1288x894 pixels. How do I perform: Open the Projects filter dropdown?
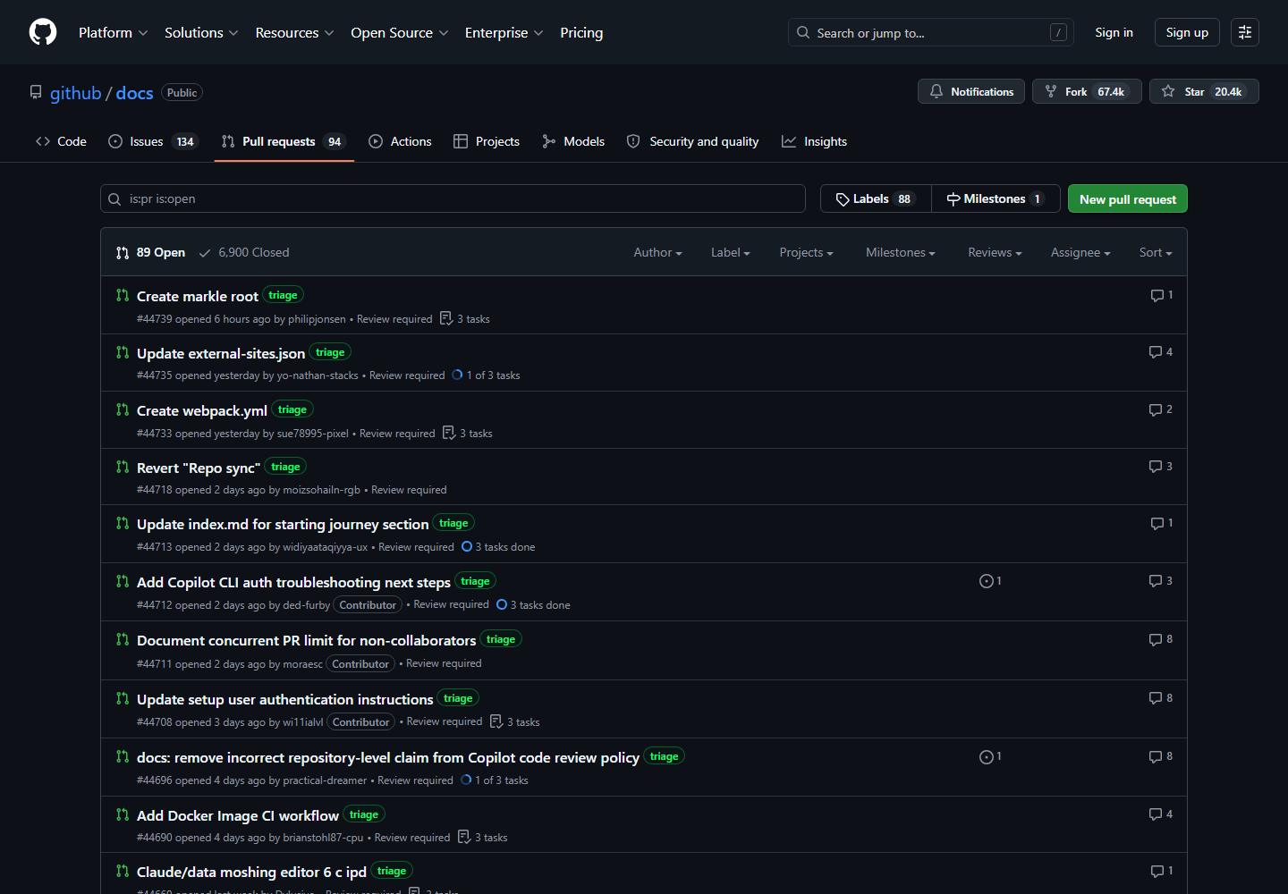(x=806, y=252)
